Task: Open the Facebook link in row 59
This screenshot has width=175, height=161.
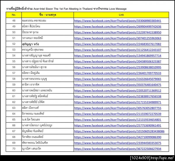Action: [x=118, y=85]
